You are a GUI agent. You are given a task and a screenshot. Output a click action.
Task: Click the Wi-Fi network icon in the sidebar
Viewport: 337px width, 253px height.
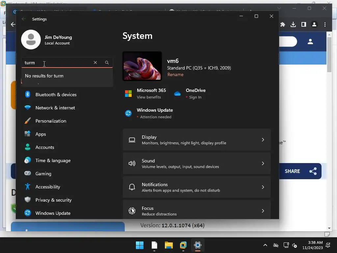pyautogui.click(x=28, y=108)
